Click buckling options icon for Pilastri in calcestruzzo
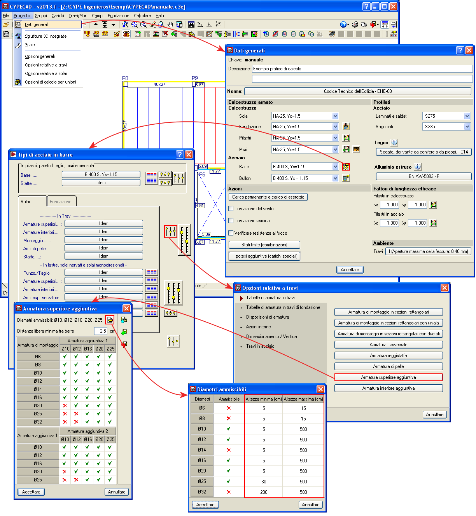Image resolution: width=476 pixels, height=516 pixels. tap(434, 205)
